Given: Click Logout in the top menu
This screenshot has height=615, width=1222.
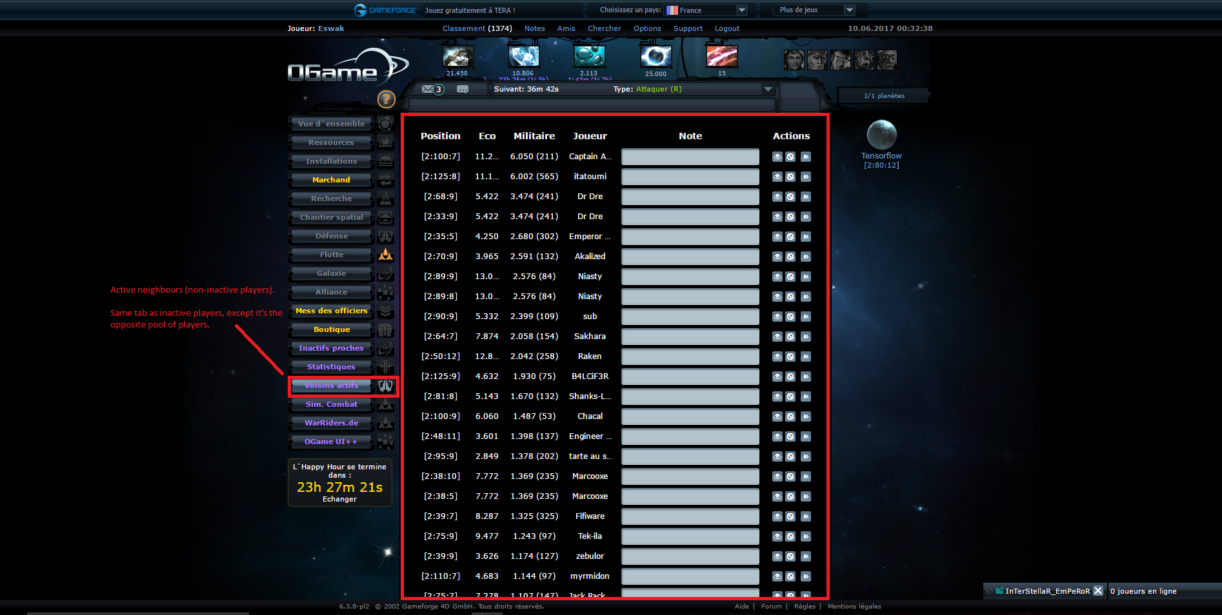Looking at the screenshot, I should pos(726,28).
